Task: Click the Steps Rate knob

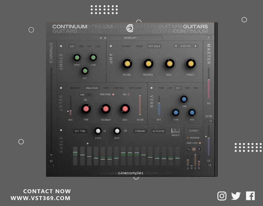Action: 117,131
